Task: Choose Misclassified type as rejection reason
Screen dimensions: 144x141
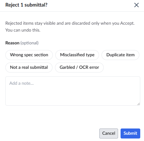Action: 77,55
